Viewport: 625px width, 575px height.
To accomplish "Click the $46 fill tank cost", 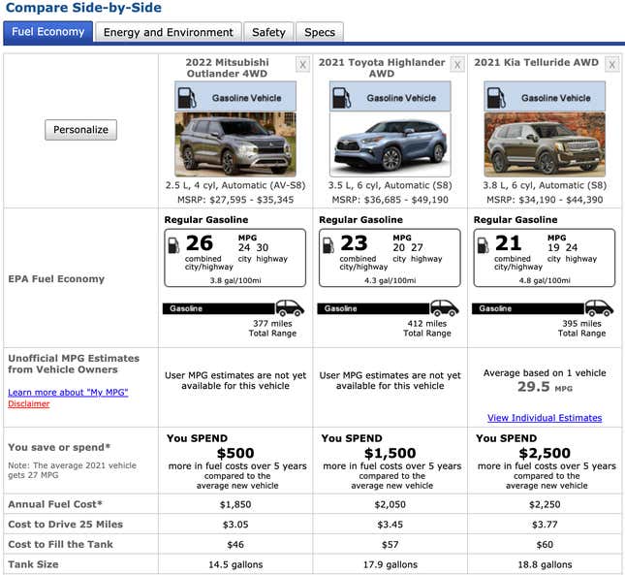I will 235,545.
